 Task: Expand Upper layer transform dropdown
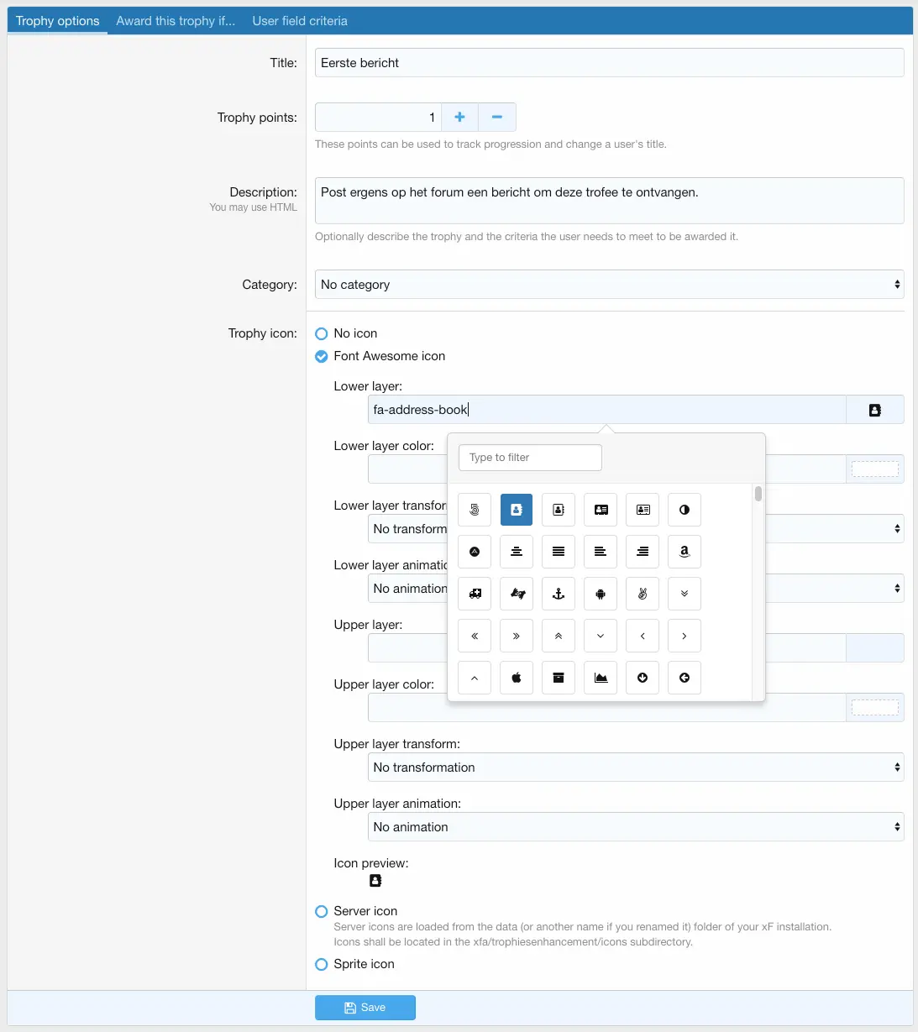pos(635,767)
